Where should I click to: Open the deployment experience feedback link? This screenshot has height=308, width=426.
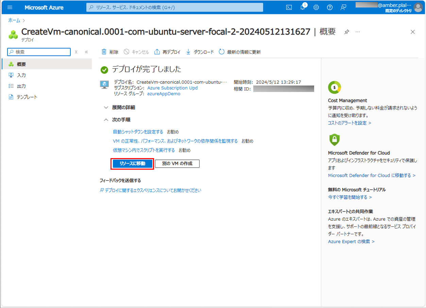(x=151, y=190)
